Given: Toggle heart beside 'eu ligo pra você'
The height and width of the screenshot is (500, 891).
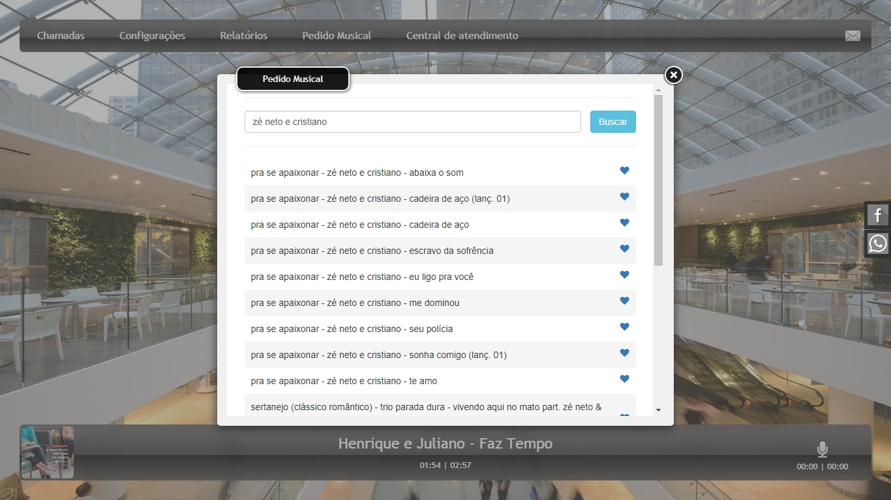Looking at the screenshot, I should click(x=624, y=275).
